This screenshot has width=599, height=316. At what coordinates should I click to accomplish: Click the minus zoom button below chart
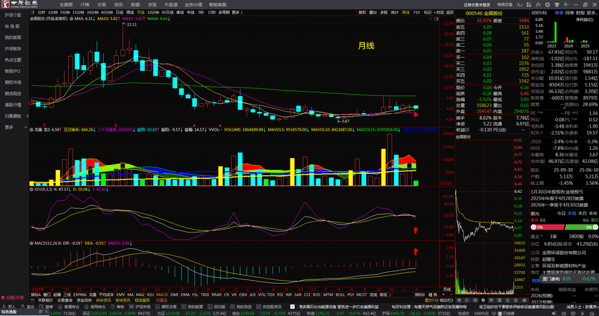tap(451, 295)
